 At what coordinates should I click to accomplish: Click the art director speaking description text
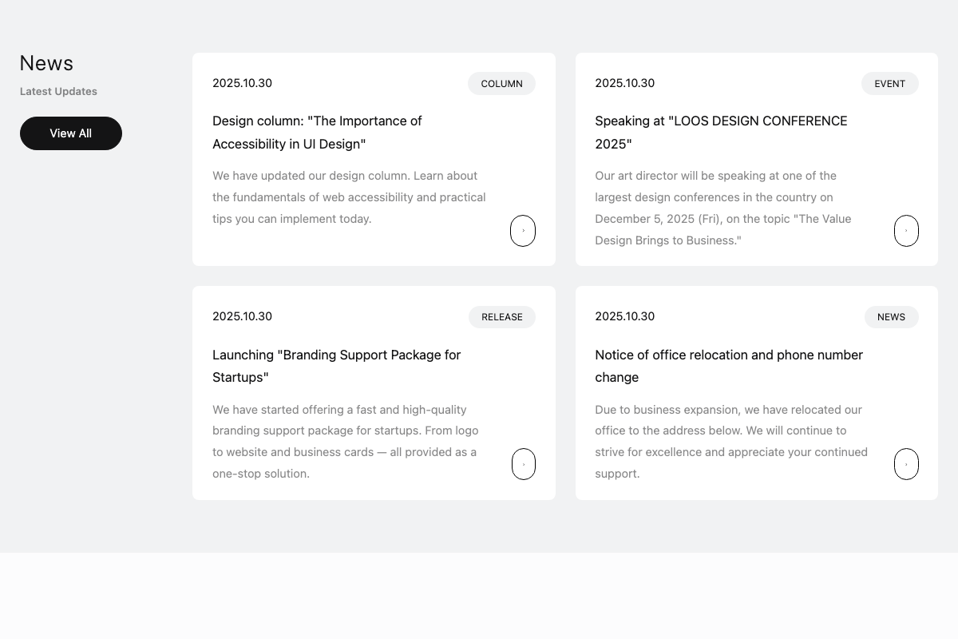722,208
